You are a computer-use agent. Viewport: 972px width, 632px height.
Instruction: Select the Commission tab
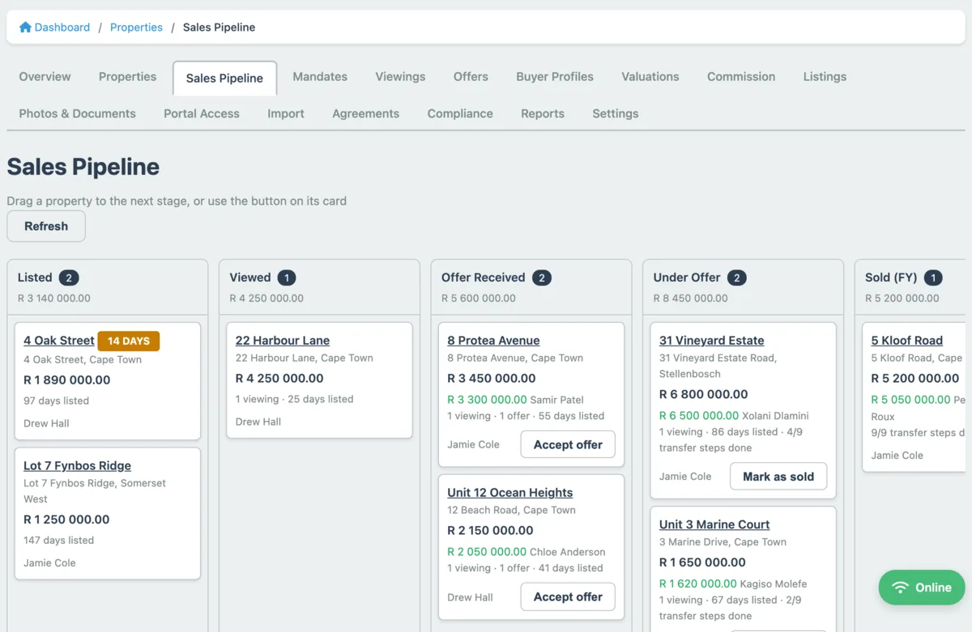[741, 77]
